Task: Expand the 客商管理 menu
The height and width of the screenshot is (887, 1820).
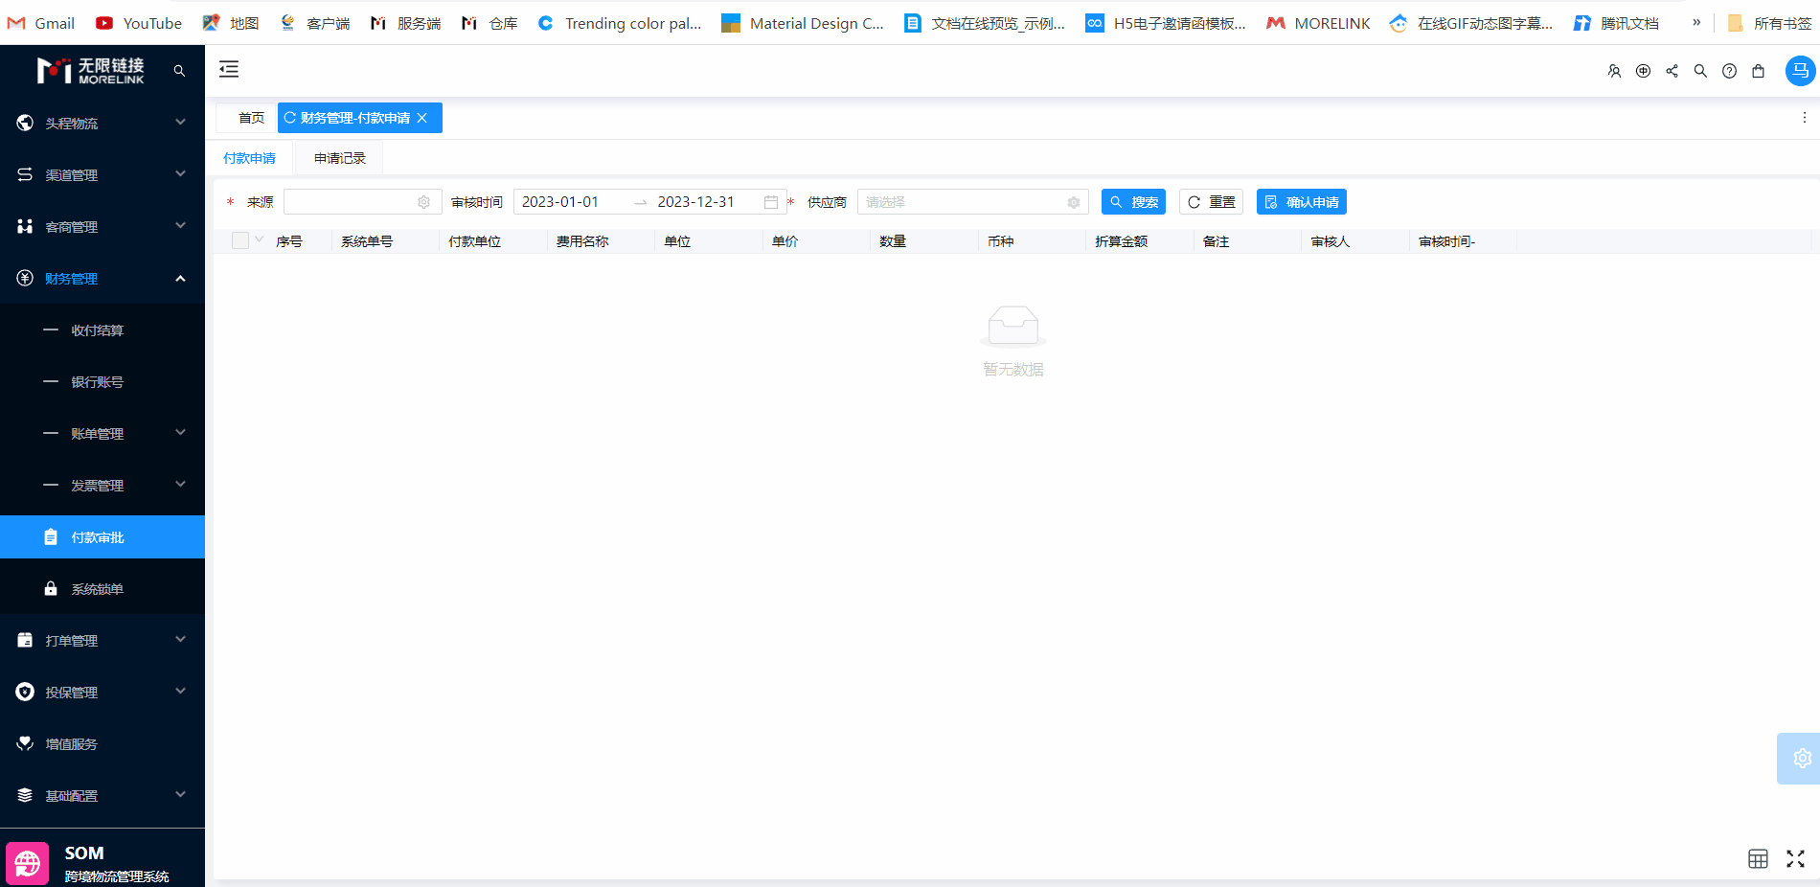Action: 102,226
